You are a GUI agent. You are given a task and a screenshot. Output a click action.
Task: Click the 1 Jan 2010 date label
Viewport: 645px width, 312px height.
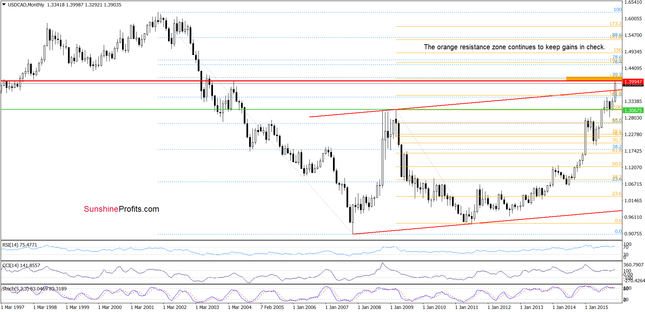434,307
